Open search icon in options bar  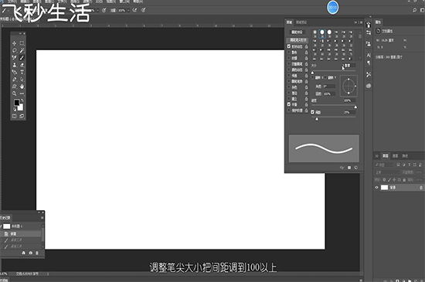[414, 10]
